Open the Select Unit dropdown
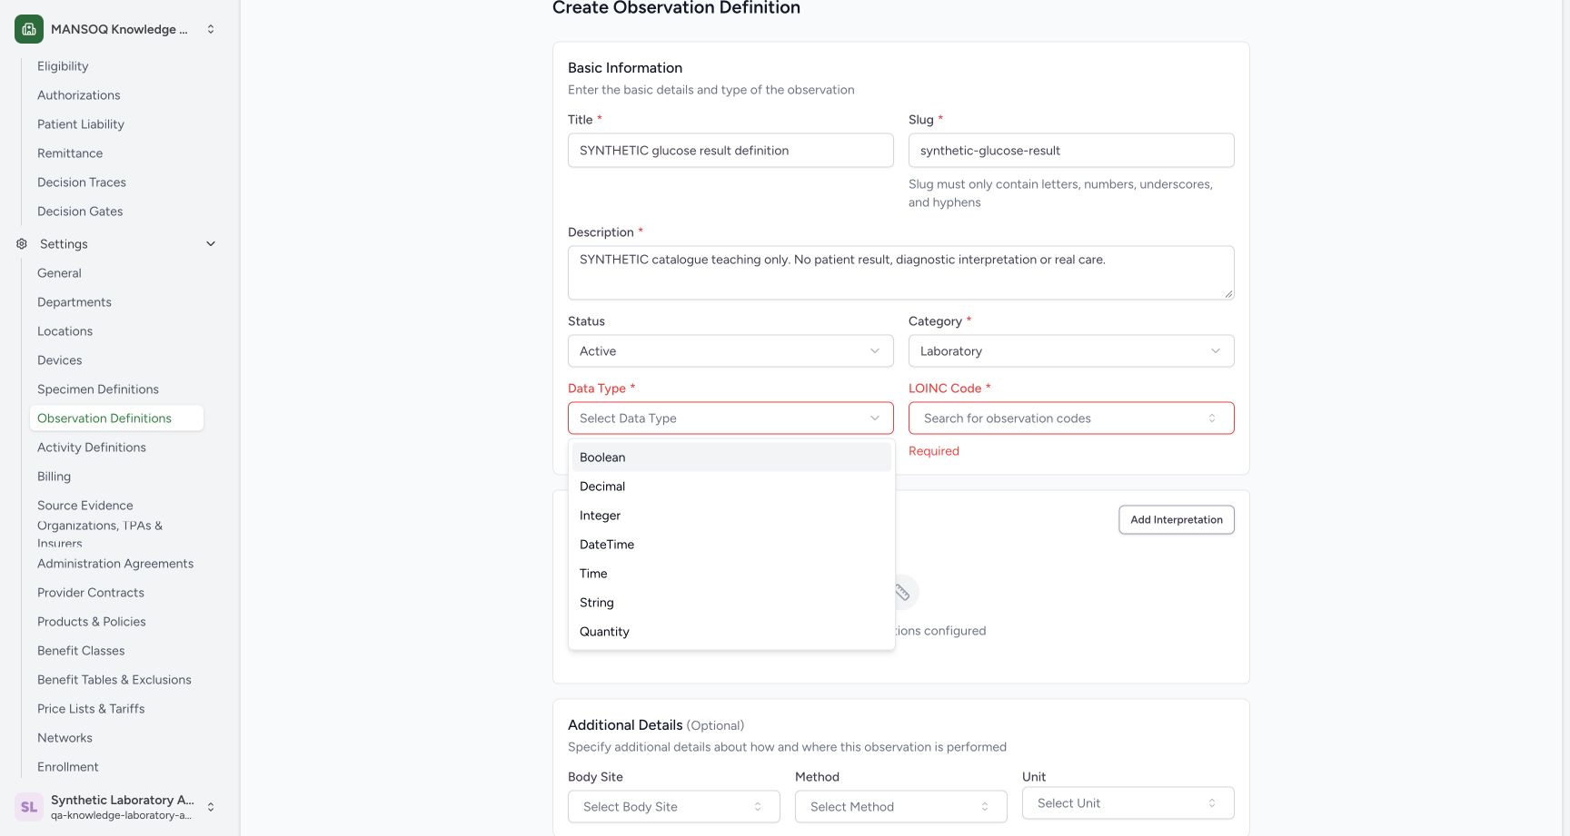The width and height of the screenshot is (1570, 836). [x=1128, y=803]
